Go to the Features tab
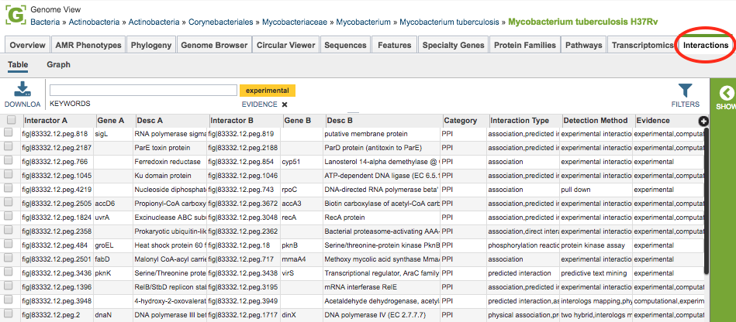Screen dimensions: 736x322 coord(394,45)
